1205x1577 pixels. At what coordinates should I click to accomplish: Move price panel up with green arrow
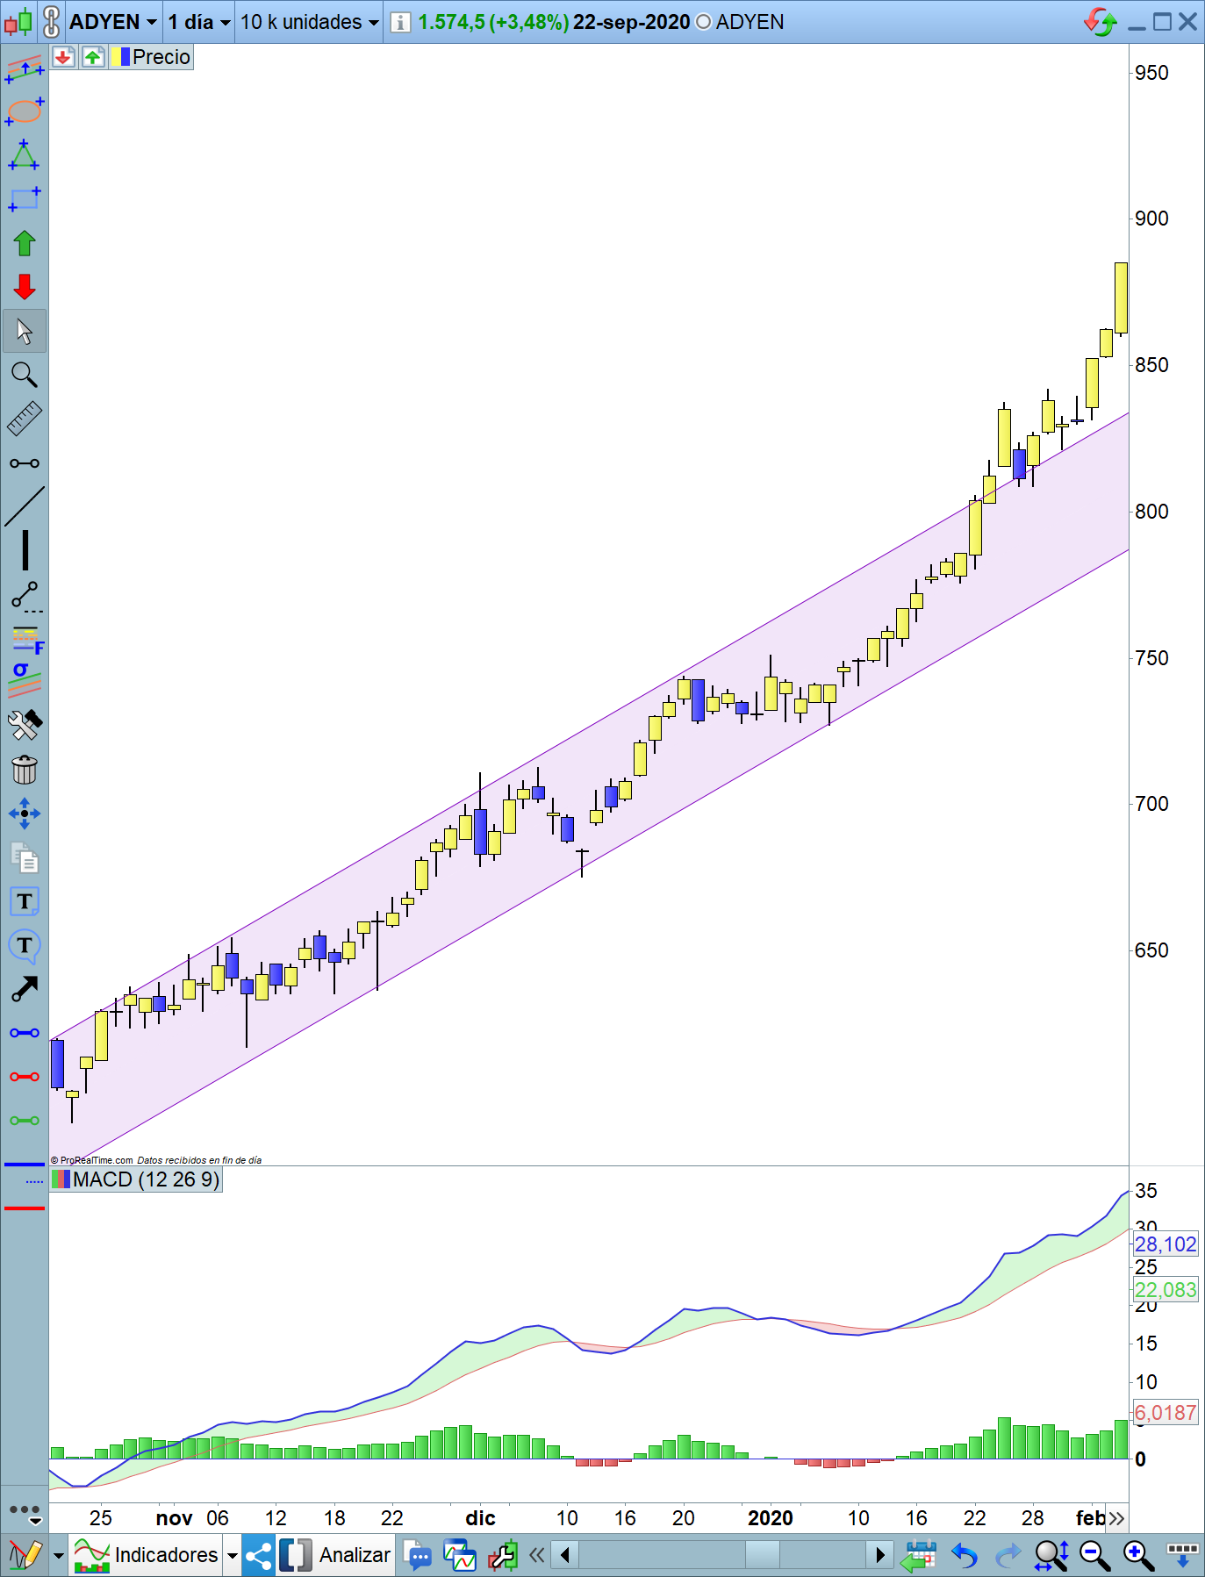(x=93, y=57)
